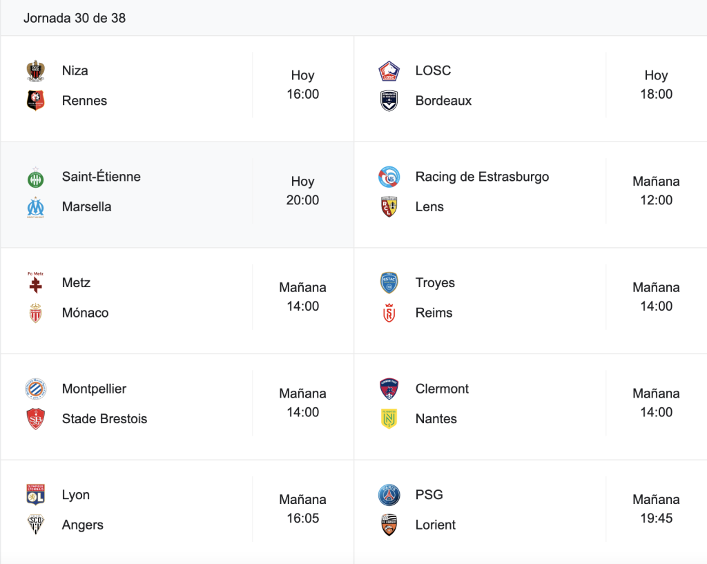
Task: Click the Mónaco club crest
Action: click(x=36, y=313)
